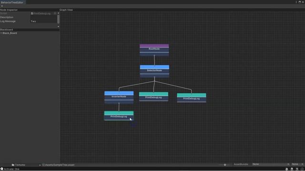Select the PrintDebugLog node under InverterNode
This screenshot has height=171, width=305.
pyautogui.click(x=119, y=116)
